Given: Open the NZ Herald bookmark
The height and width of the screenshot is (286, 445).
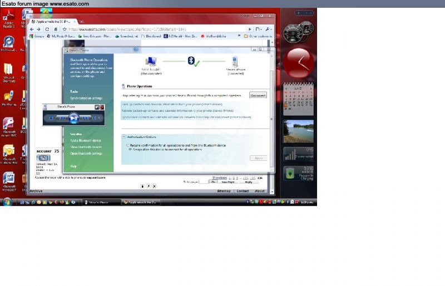Looking at the screenshot, I should pyautogui.click(x=180, y=36).
